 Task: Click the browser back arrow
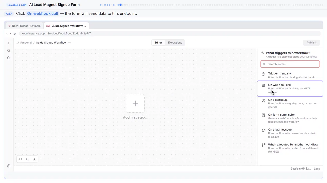[x=7, y=34]
